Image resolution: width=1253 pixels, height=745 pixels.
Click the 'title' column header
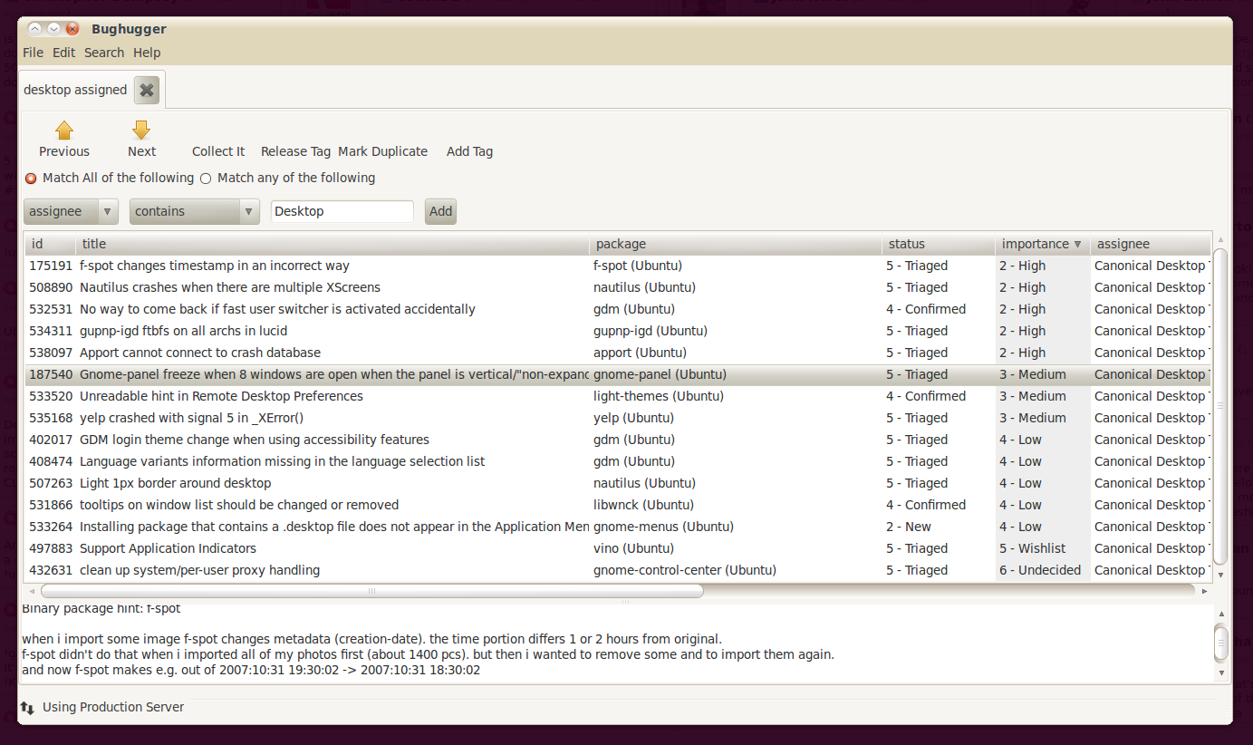[333, 244]
